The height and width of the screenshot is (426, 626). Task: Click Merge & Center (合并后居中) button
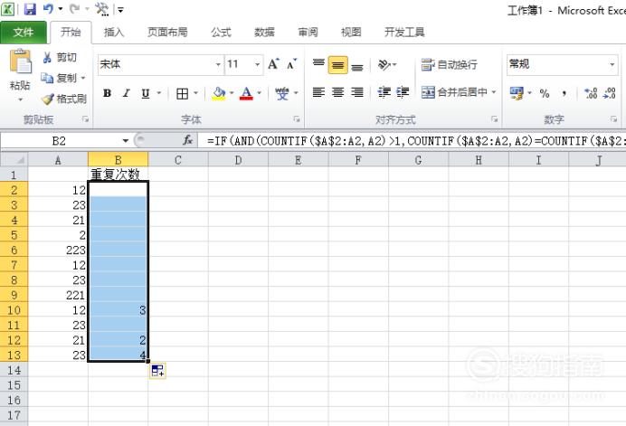454,92
